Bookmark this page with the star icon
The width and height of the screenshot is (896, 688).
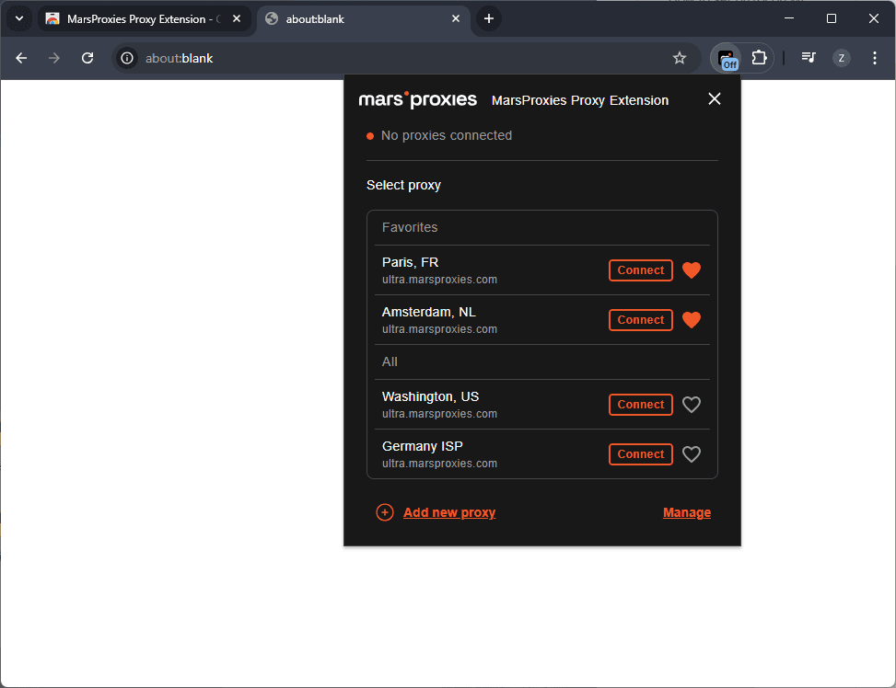tap(680, 58)
